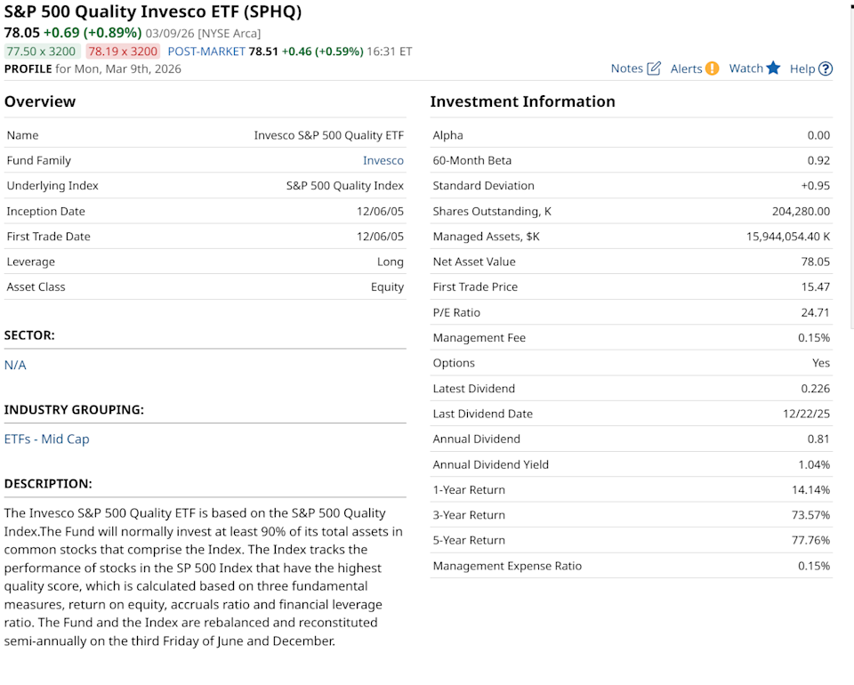
Task: Click the blue Watch star icon
Action: [x=773, y=68]
